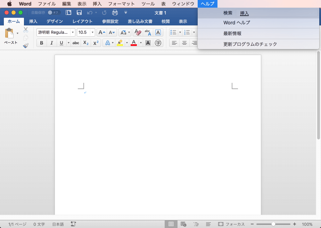Apply red font color A

134,43
